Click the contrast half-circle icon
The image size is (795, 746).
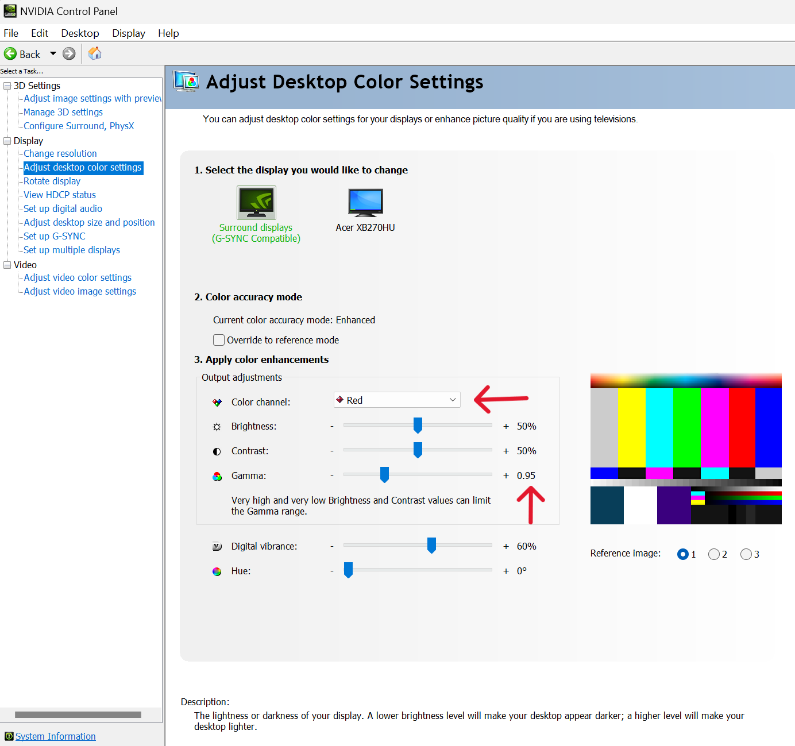[217, 451]
